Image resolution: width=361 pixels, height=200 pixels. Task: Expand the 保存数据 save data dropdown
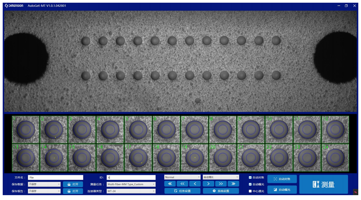pos(44,184)
